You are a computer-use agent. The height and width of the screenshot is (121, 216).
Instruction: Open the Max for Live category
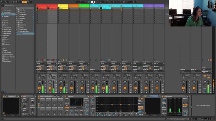[x=7, y=34]
